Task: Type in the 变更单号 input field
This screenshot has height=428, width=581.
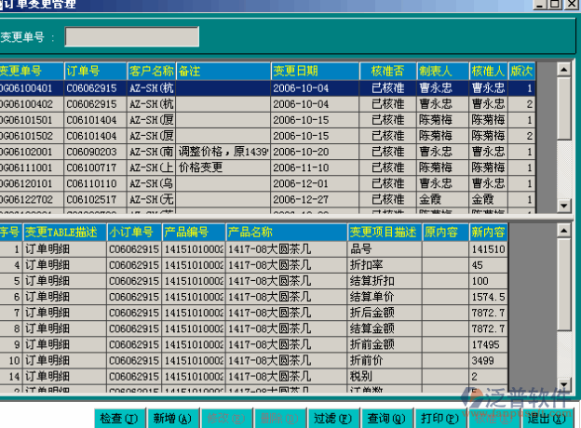Action: pyautogui.click(x=131, y=37)
